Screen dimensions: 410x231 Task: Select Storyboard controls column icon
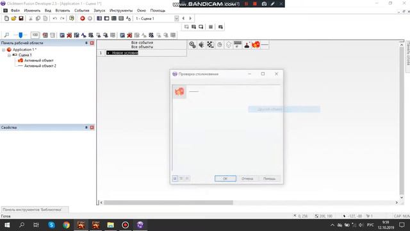pos(211,45)
